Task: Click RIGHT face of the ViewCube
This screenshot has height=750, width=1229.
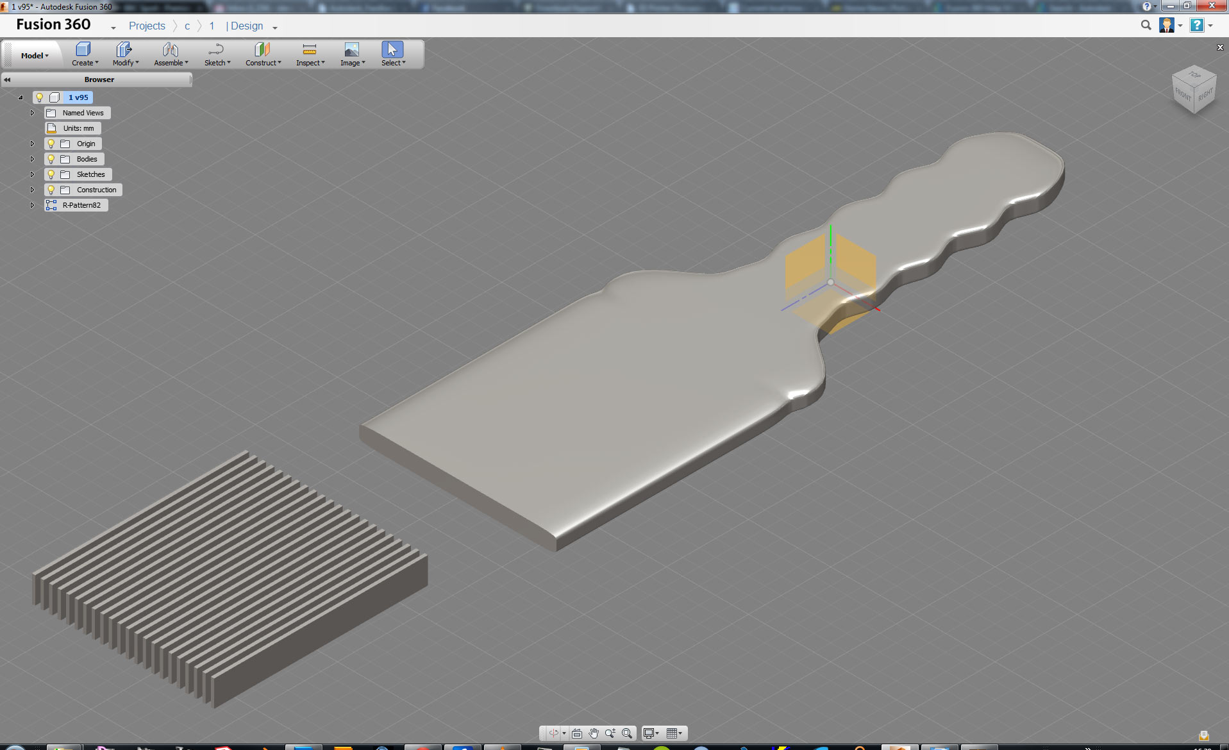Action: pyautogui.click(x=1205, y=95)
